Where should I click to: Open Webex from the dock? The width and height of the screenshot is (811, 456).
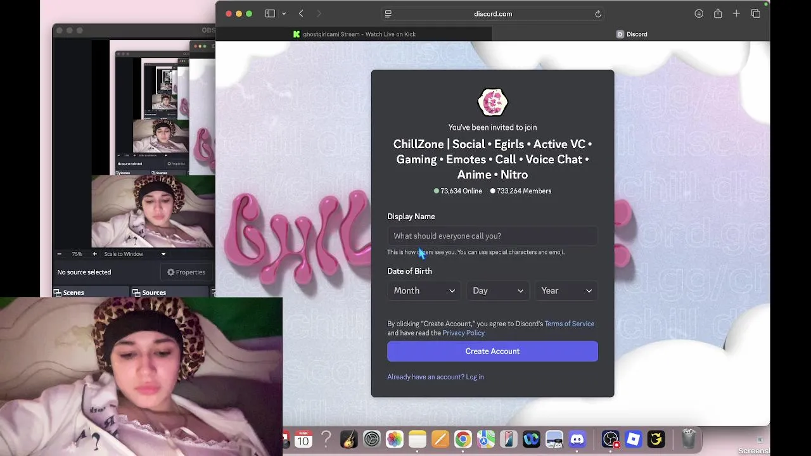pyautogui.click(x=532, y=439)
